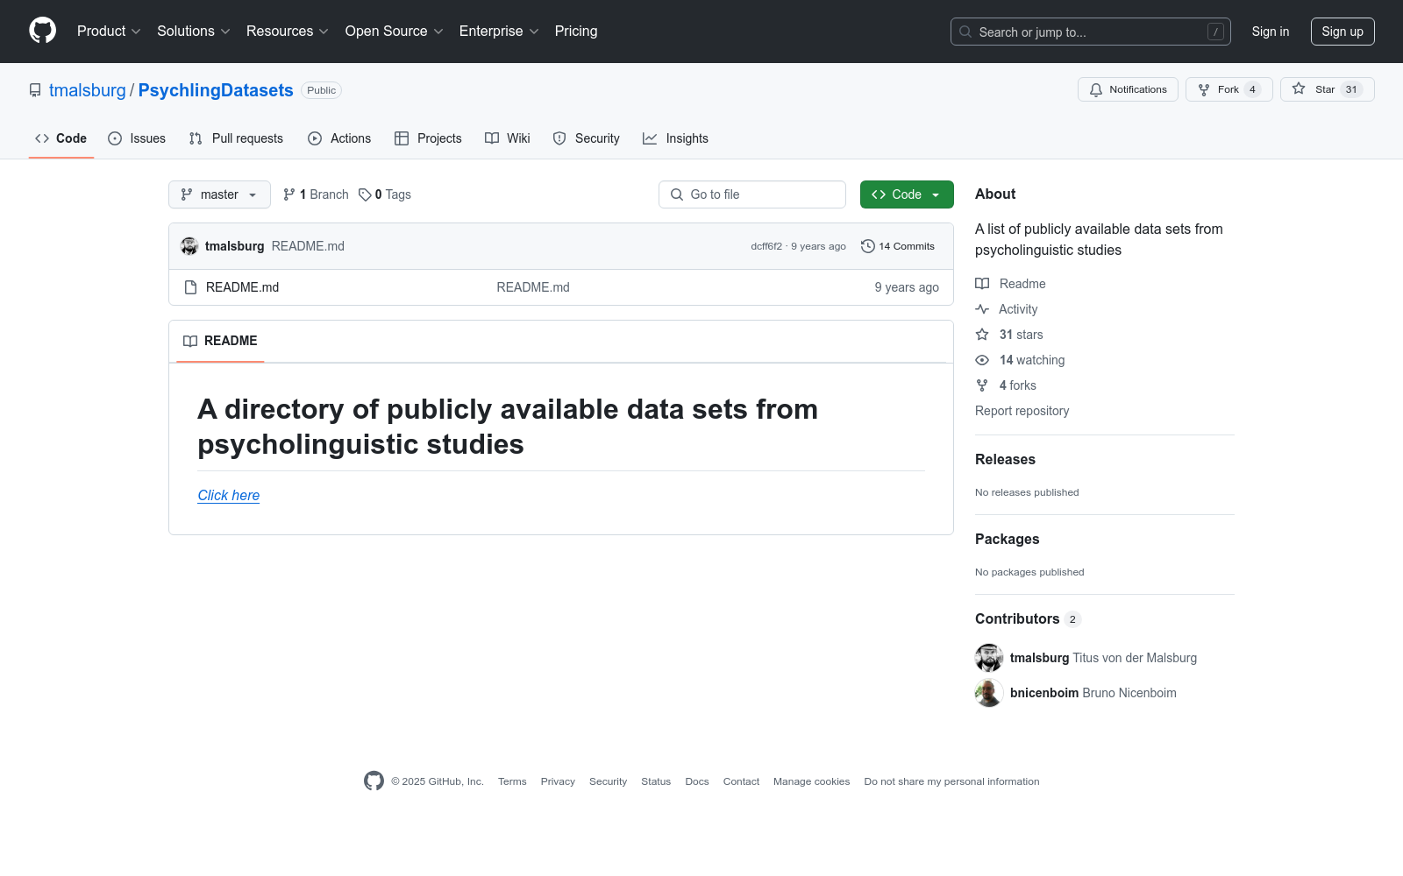This screenshot has height=876, width=1403.
Task: Click Manage cookies in the footer
Action: pyautogui.click(x=811, y=781)
